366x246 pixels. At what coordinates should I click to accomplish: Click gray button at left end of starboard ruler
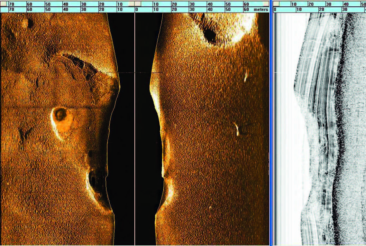138,4
